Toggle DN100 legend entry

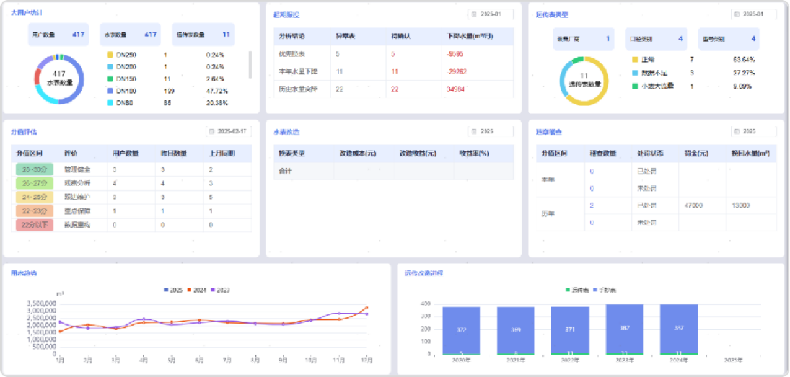coord(121,91)
